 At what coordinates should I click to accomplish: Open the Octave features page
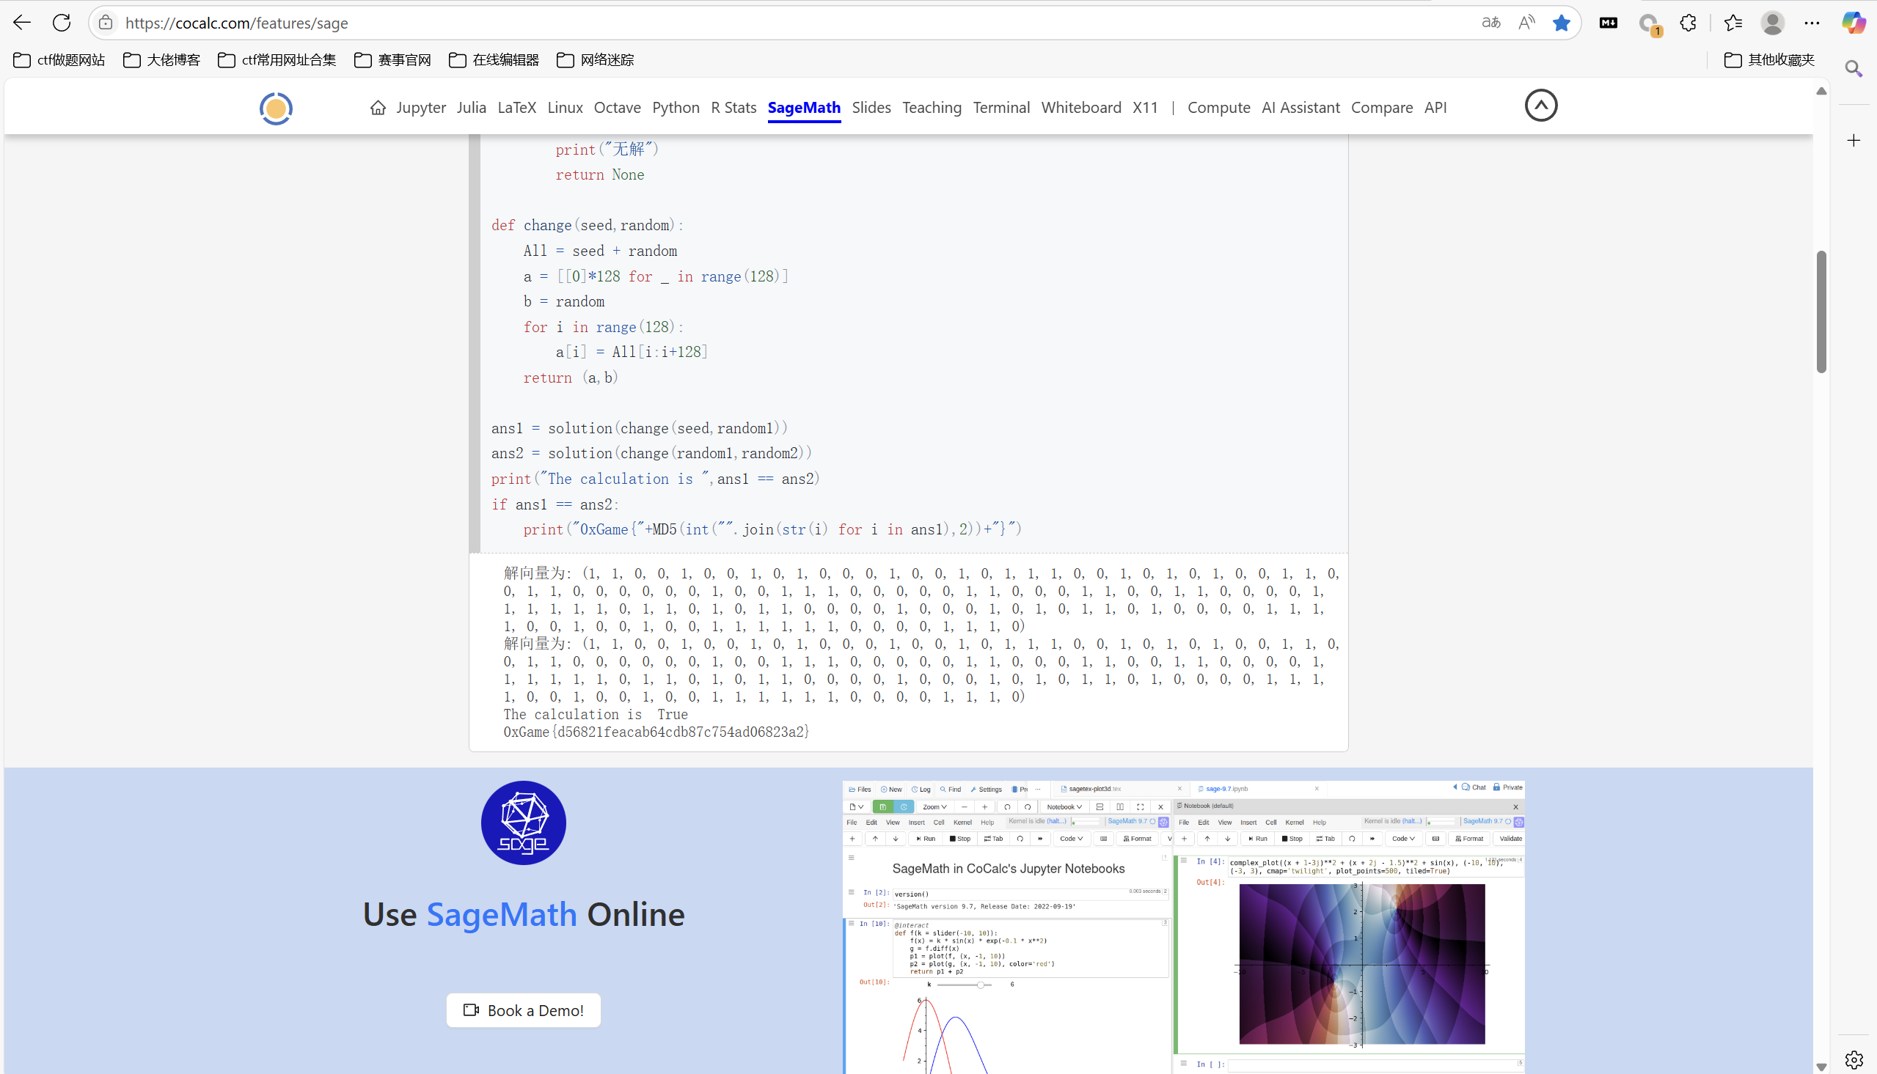pos(617,108)
